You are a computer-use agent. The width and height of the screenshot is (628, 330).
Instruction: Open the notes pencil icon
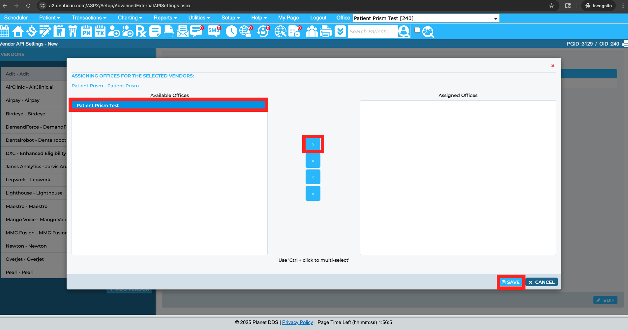[x=45, y=32]
